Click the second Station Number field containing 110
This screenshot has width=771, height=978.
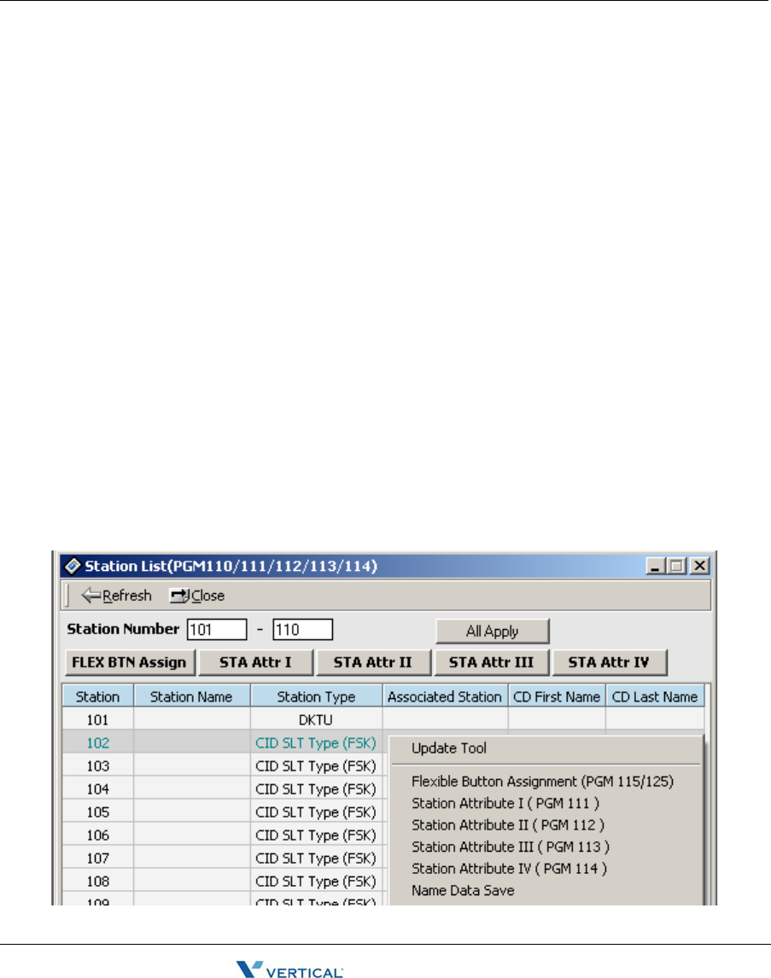pyautogui.click(x=302, y=629)
